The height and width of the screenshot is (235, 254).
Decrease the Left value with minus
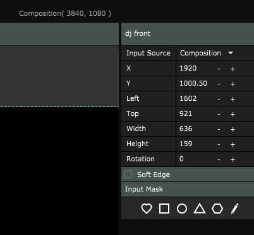(x=219, y=99)
